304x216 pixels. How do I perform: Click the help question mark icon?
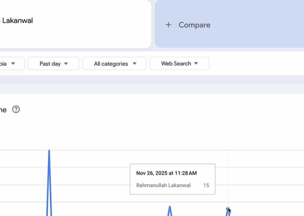click(16, 109)
